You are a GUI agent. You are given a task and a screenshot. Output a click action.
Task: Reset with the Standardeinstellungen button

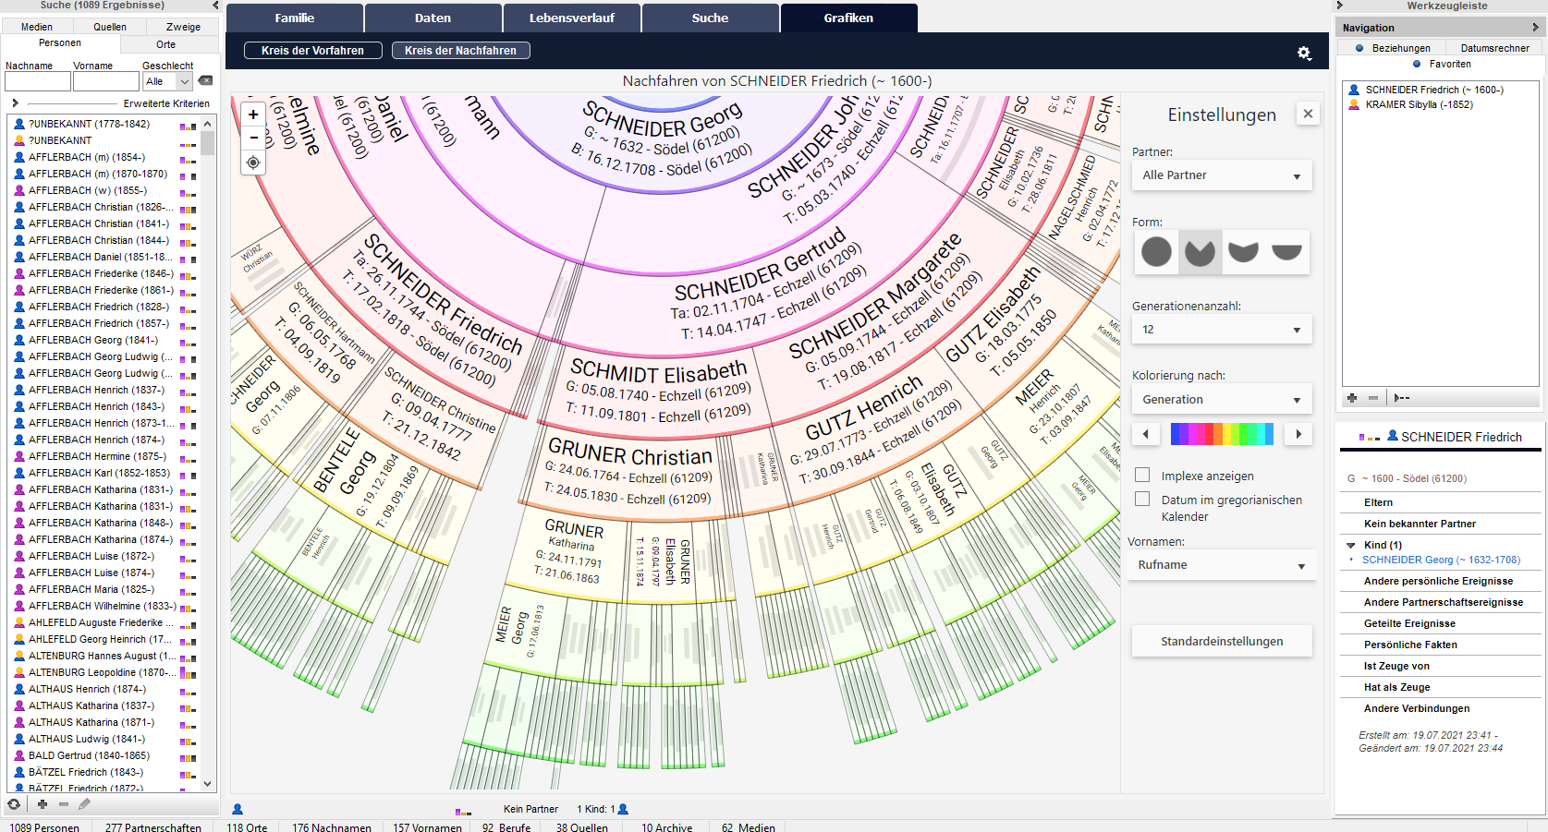coord(1221,641)
